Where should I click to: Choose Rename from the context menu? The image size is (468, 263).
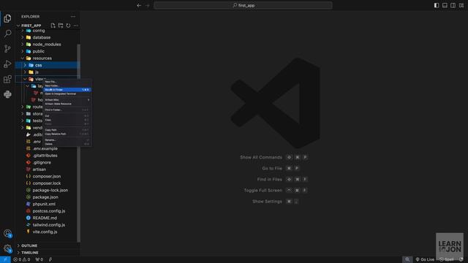67,140
